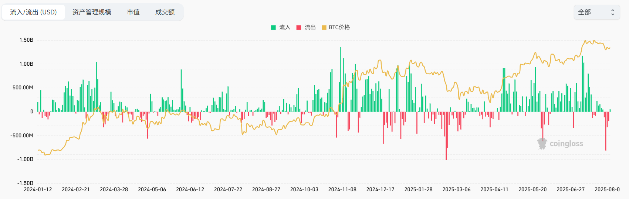Click the red 流出 legend square
The height and width of the screenshot is (199, 629).
click(x=299, y=27)
